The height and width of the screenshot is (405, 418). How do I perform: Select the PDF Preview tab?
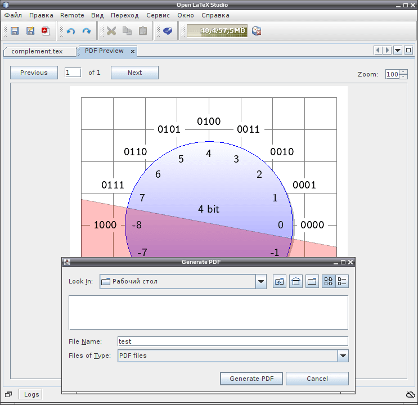coord(104,51)
